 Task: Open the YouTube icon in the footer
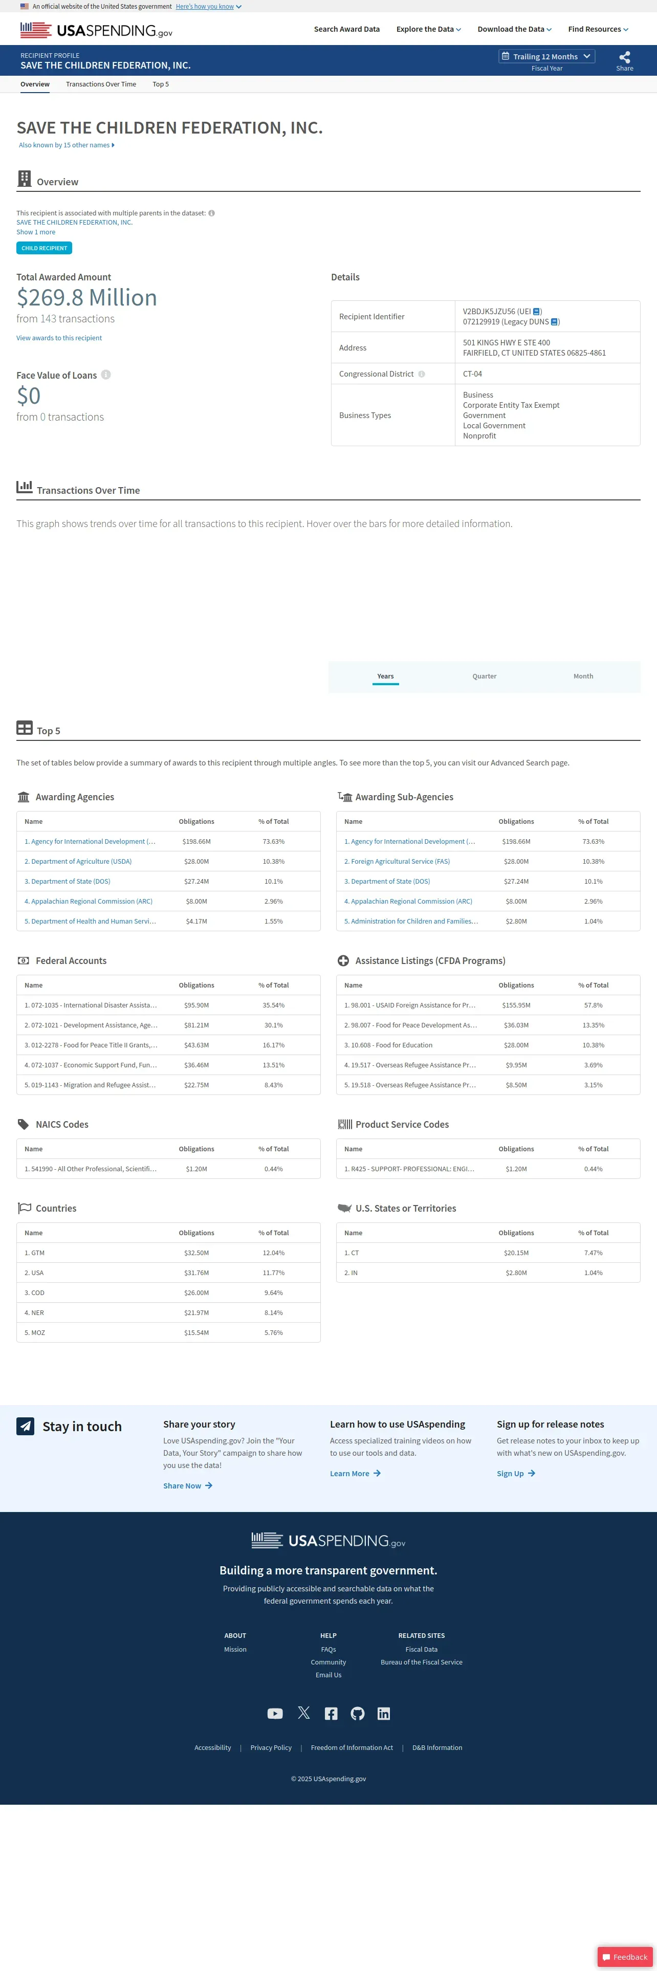click(275, 1713)
